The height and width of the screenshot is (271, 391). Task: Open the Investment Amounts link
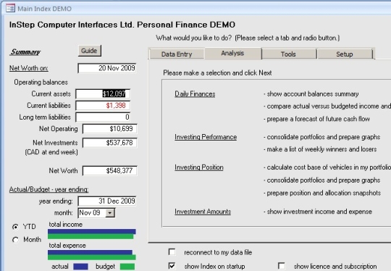[203, 212]
